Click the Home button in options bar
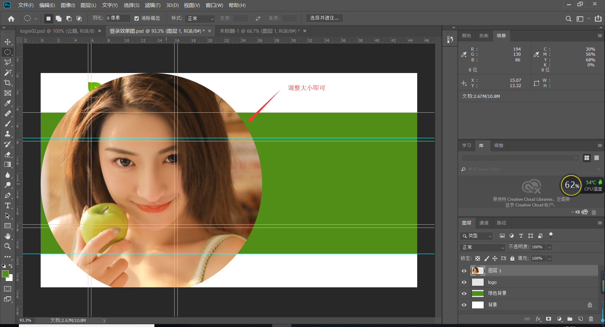This screenshot has width=605, height=327. (x=11, y=19)
